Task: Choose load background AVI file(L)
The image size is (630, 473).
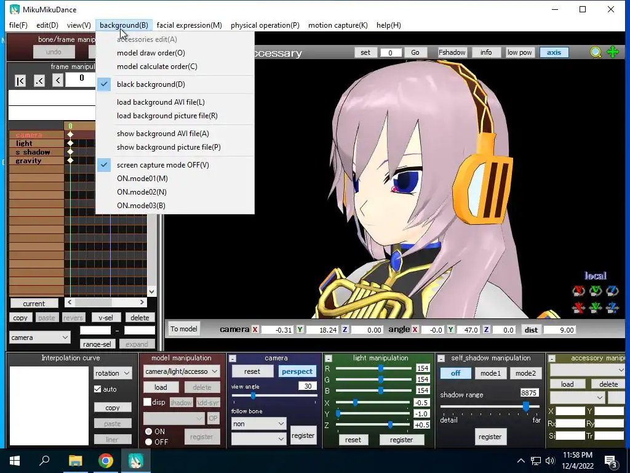Action: [x=175, y=102]
